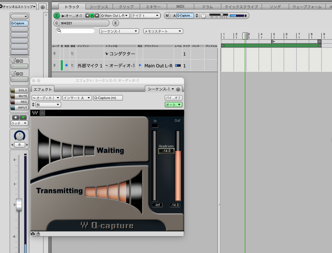The width and height of the screenshot is (332, 253).
Task: Open the シーケンス-1 sequence dropdown in the Tracks tab
Action: [119, 31]
